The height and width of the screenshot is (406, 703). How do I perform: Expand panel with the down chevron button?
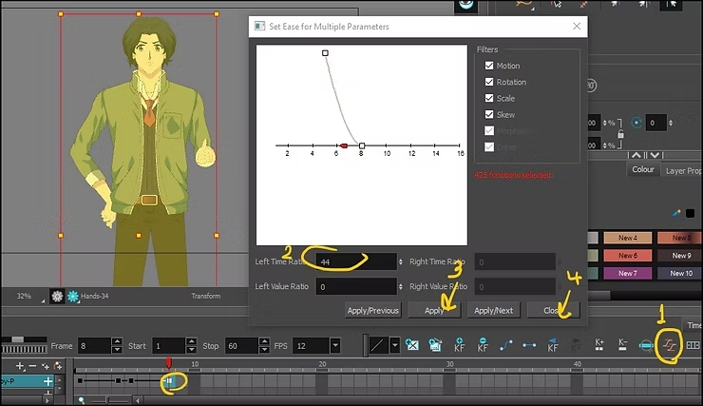click(x=655, y=155)
